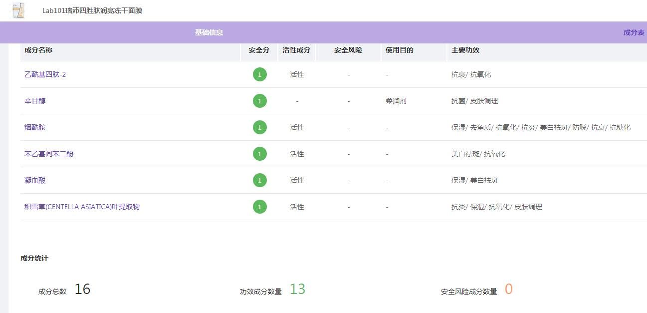Click safety score badge for 辛甘醇
This screenshot has width=647, height=313.
click(x=259, y=101)
